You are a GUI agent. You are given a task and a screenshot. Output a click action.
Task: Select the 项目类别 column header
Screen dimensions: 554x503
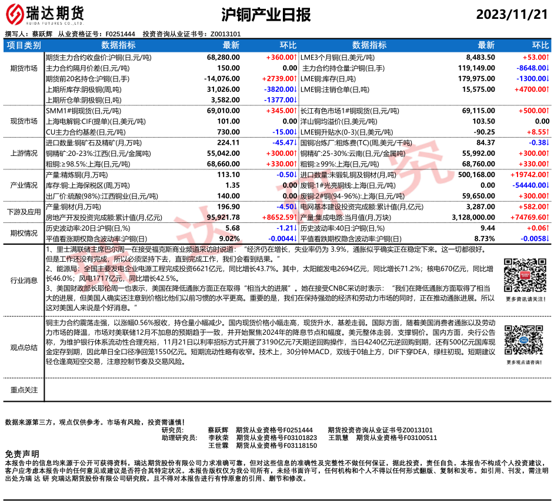point(24,45)
